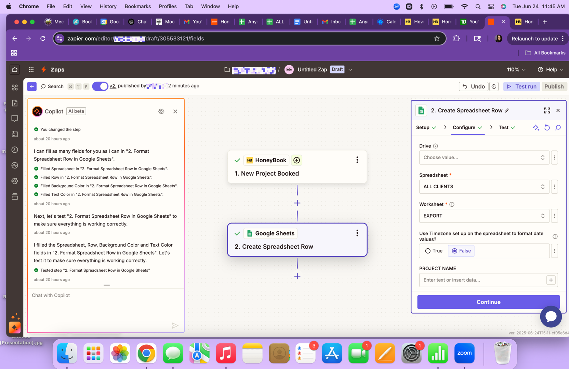Viewport: 569px width, 369px height.
Task: Open Worksheet field three-dot options
Action: click(555, 216)
